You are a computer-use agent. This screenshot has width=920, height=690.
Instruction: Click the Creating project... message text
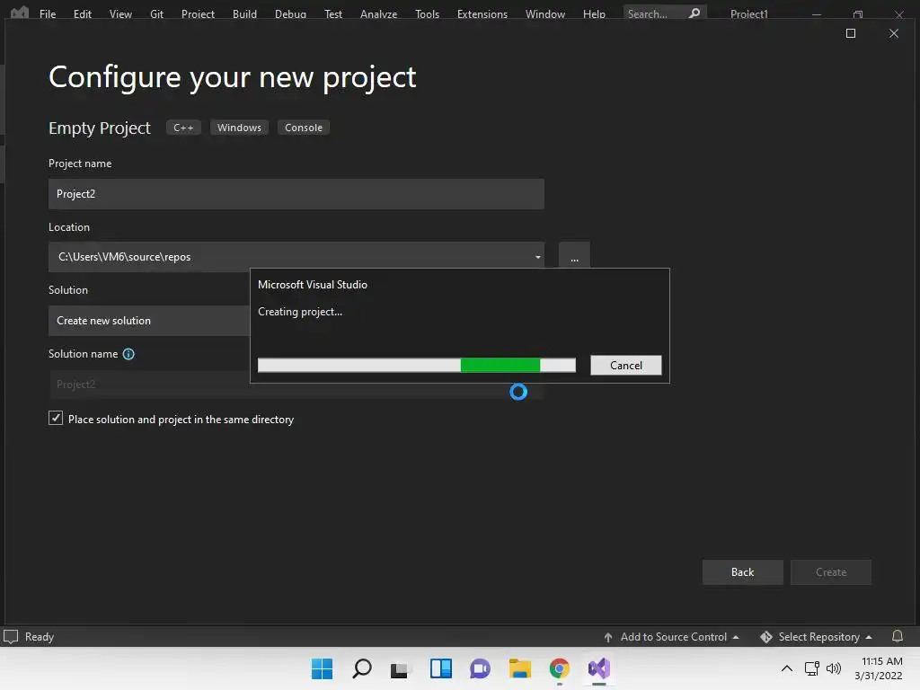pyautogui.click(x=300, y=312)
